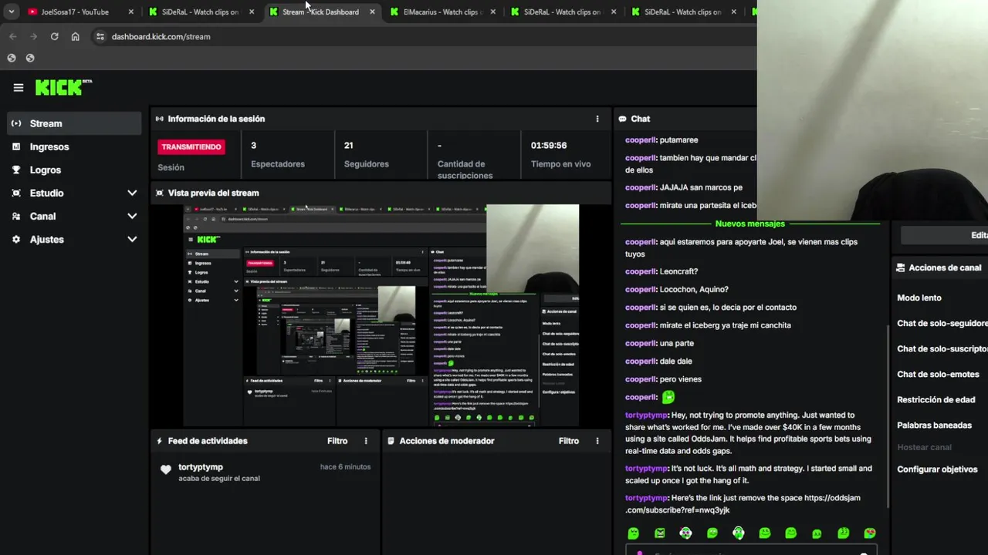The height and width of the screenshot is (555, 988).
Task: Click Chat de solo-emotes option
Action: pyautogui.click(x=938, y=375)
